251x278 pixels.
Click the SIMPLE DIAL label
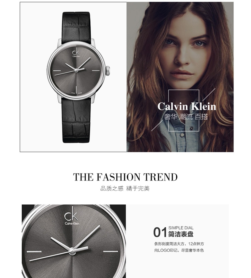click(x=181, y=228)
